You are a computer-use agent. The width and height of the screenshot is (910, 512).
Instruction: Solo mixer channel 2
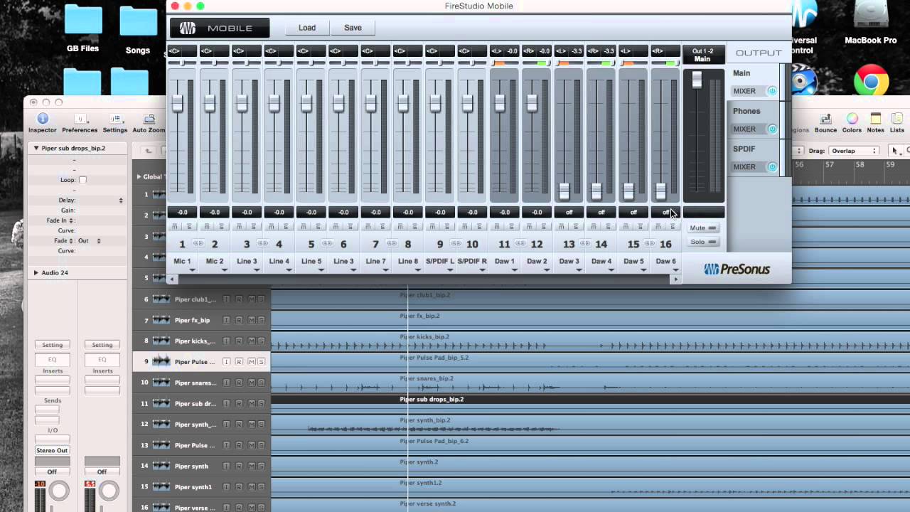pyautogui.click(x=221, y=227)
